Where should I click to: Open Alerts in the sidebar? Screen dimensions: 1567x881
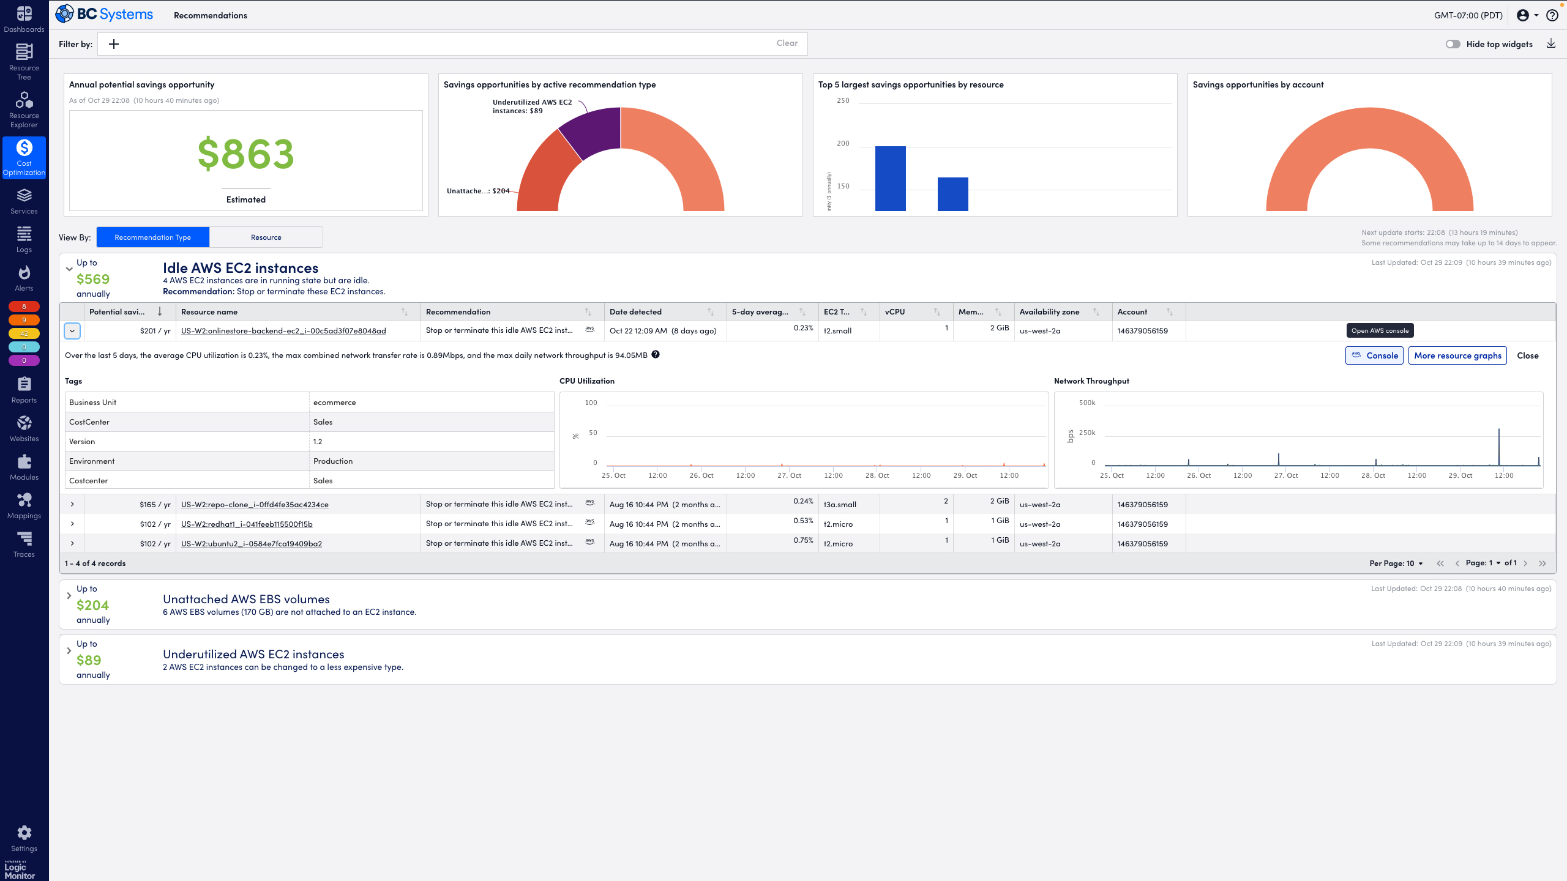(x=24, y=278)
